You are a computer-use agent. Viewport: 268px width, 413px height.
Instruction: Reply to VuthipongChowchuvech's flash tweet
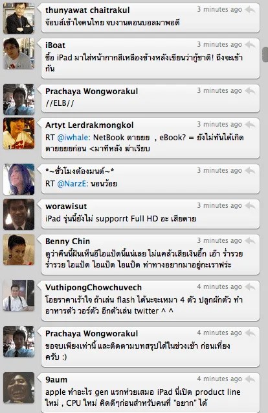click(250, 287)
